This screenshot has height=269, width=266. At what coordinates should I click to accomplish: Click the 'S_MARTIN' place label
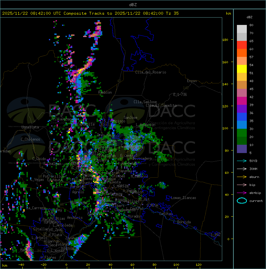pyautogui.click(x=121, y=186)
